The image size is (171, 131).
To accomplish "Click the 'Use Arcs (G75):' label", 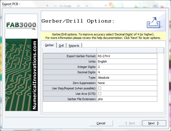I will click(86, 94).
